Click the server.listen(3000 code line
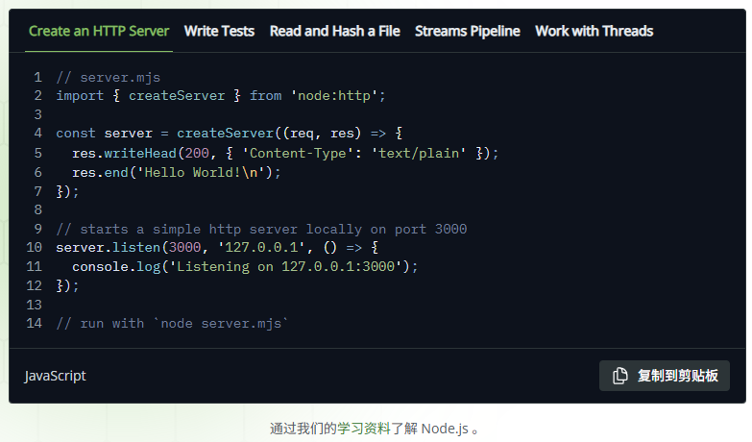 217,247
